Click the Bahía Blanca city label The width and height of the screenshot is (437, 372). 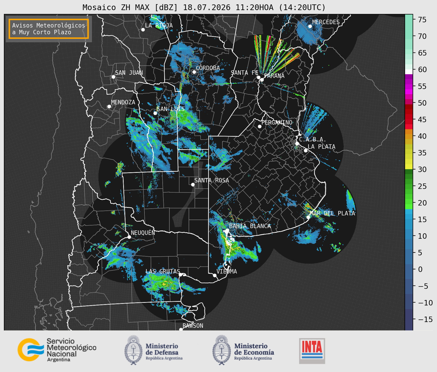tap(250, 226)
